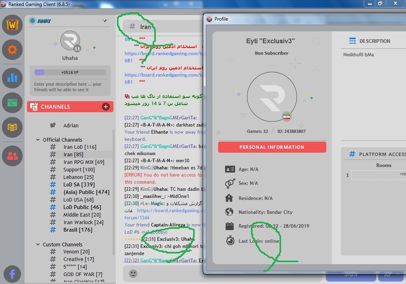
Task: Click the house icon beside Residence
Action: click(x=229, y=198)
